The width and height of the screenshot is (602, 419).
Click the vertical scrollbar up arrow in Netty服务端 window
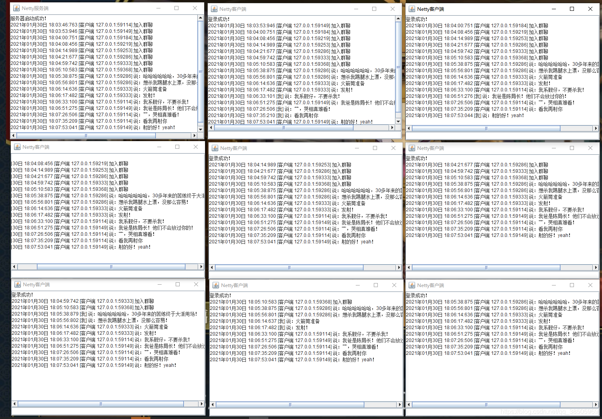tap(201, 18)
